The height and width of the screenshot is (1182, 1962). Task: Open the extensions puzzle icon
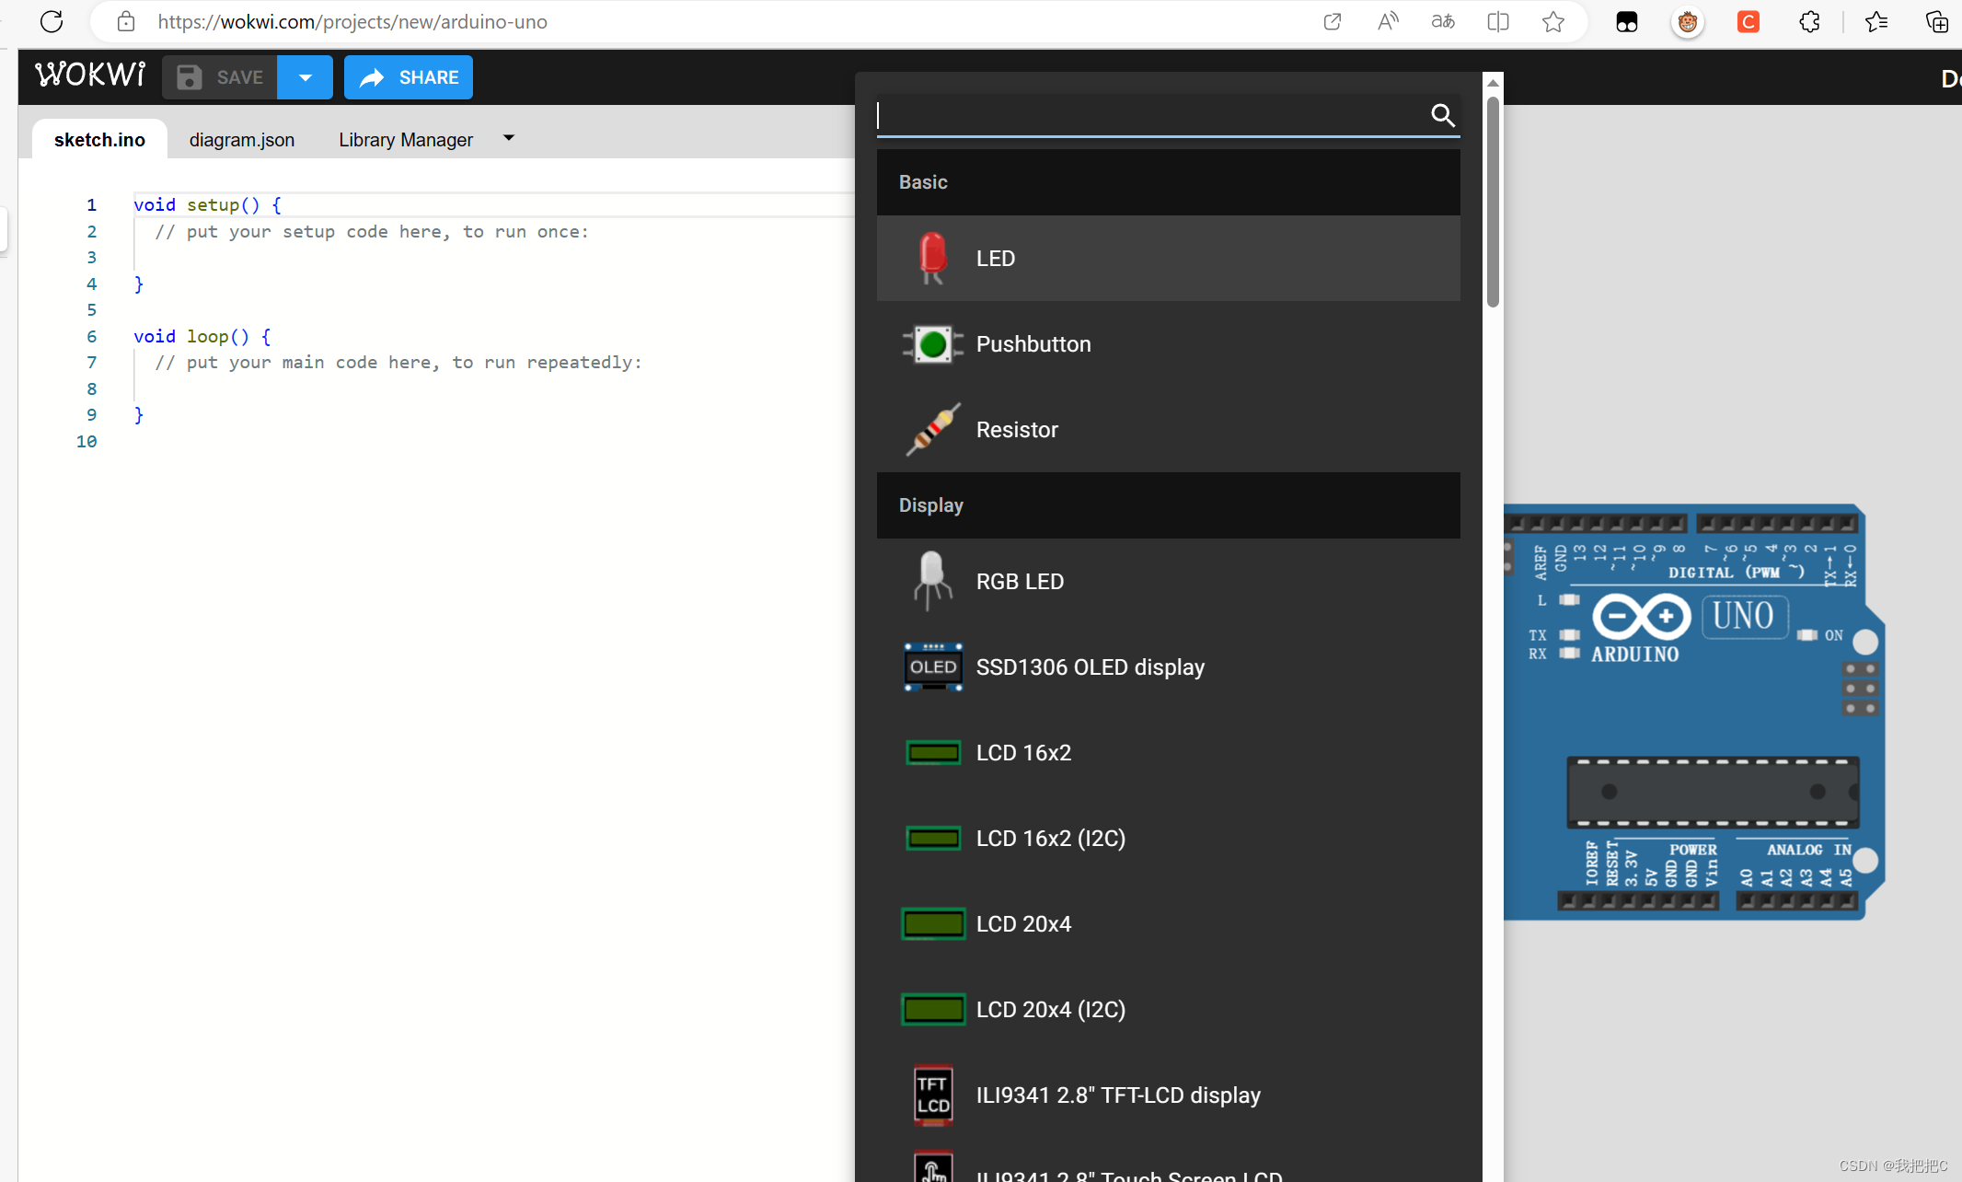(x=1809, y=21)
